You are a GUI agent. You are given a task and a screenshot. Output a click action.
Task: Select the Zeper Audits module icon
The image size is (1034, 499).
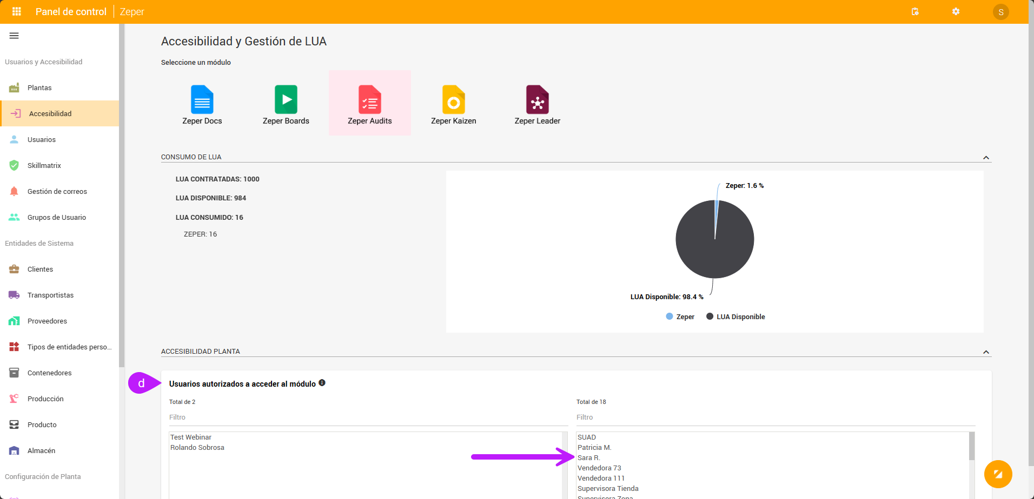click(x=370, y=99)
